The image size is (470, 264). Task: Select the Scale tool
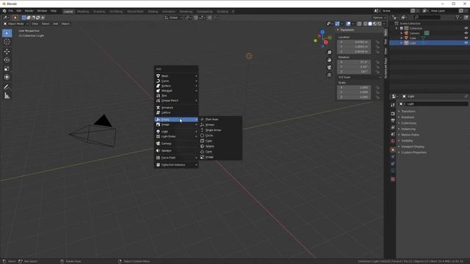click(x=7, y=68)
